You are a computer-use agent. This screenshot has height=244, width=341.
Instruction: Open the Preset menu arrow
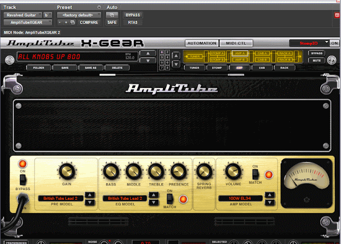pyautogui.click(x=99, y=7)
